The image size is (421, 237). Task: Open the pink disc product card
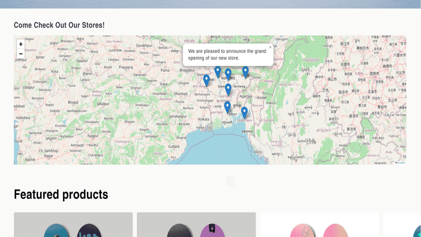coord(319,225)
